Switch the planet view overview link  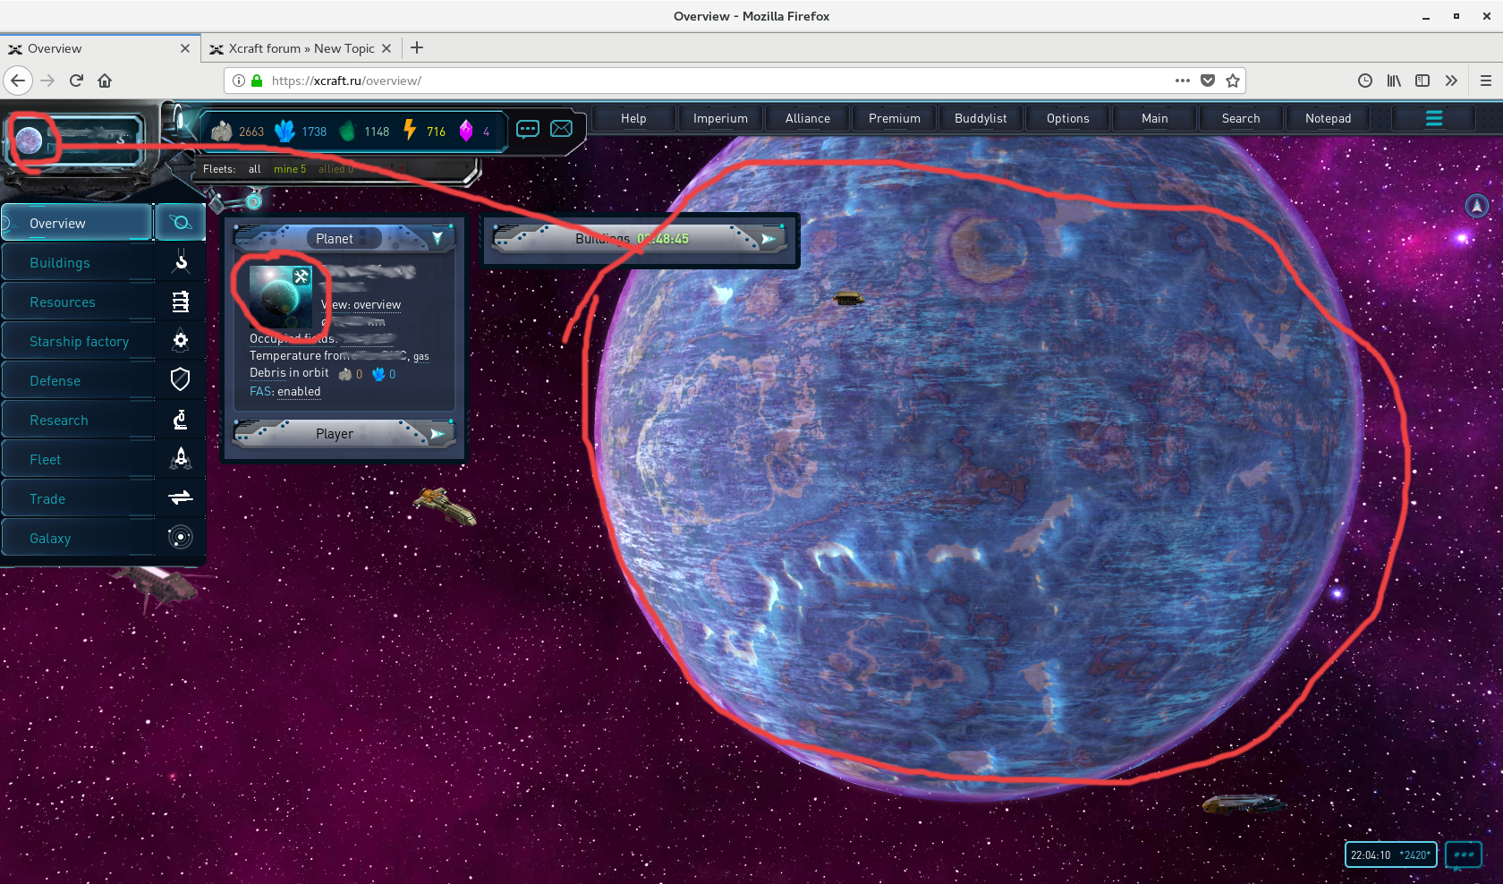click(x=377, y=305)
